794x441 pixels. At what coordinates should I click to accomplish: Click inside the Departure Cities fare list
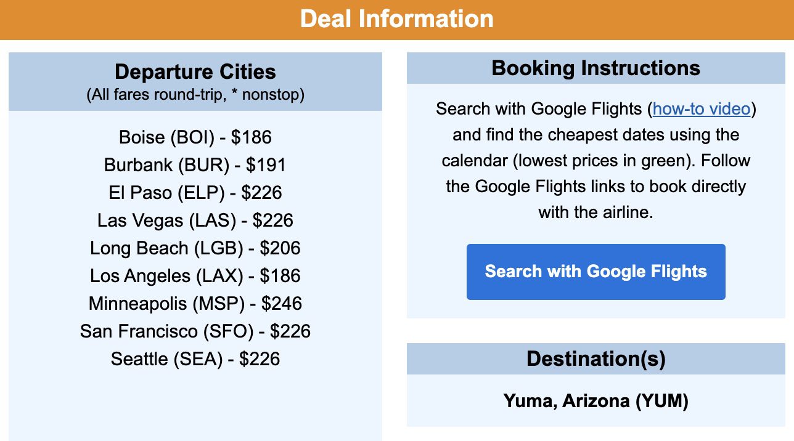195,246
